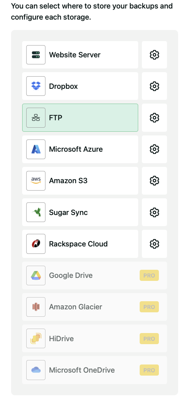This screenshot has width=184, height=420.
Task: Select Microsoft OneDrive storage row
Action: tap(95, 370)
